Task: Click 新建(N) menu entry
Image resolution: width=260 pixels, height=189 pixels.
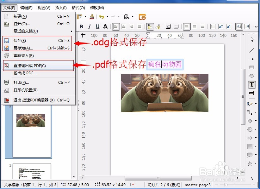Action: point(38,16)
